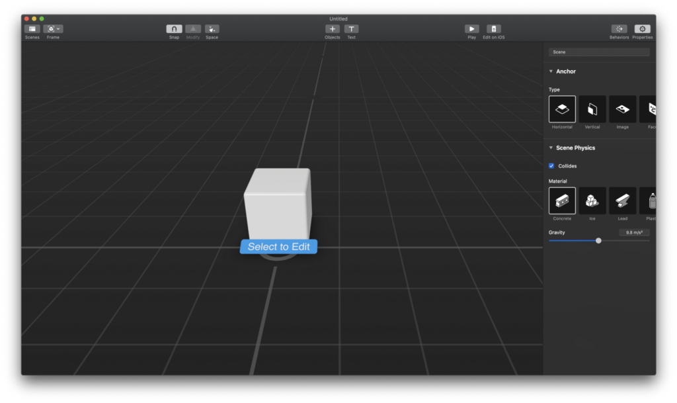Click the Gravity slider handle
The image size is (677, 403).
pos(598,241)
